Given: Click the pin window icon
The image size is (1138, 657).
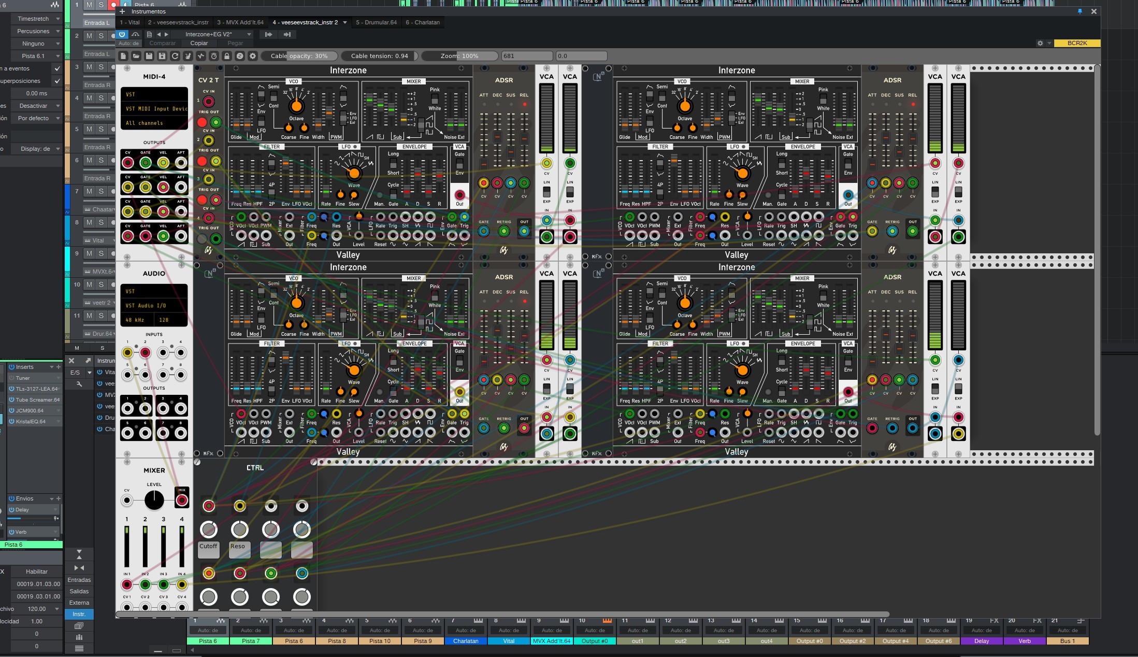Looking at the screenshot, I should coord(1079,11).
